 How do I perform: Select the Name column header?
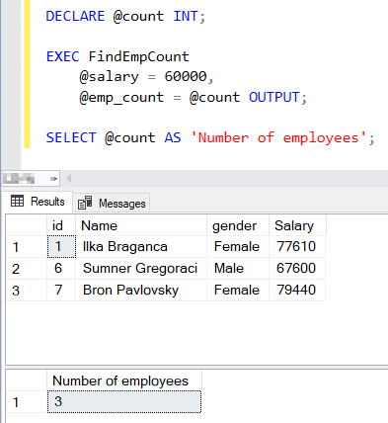click(x=141, y=225)
